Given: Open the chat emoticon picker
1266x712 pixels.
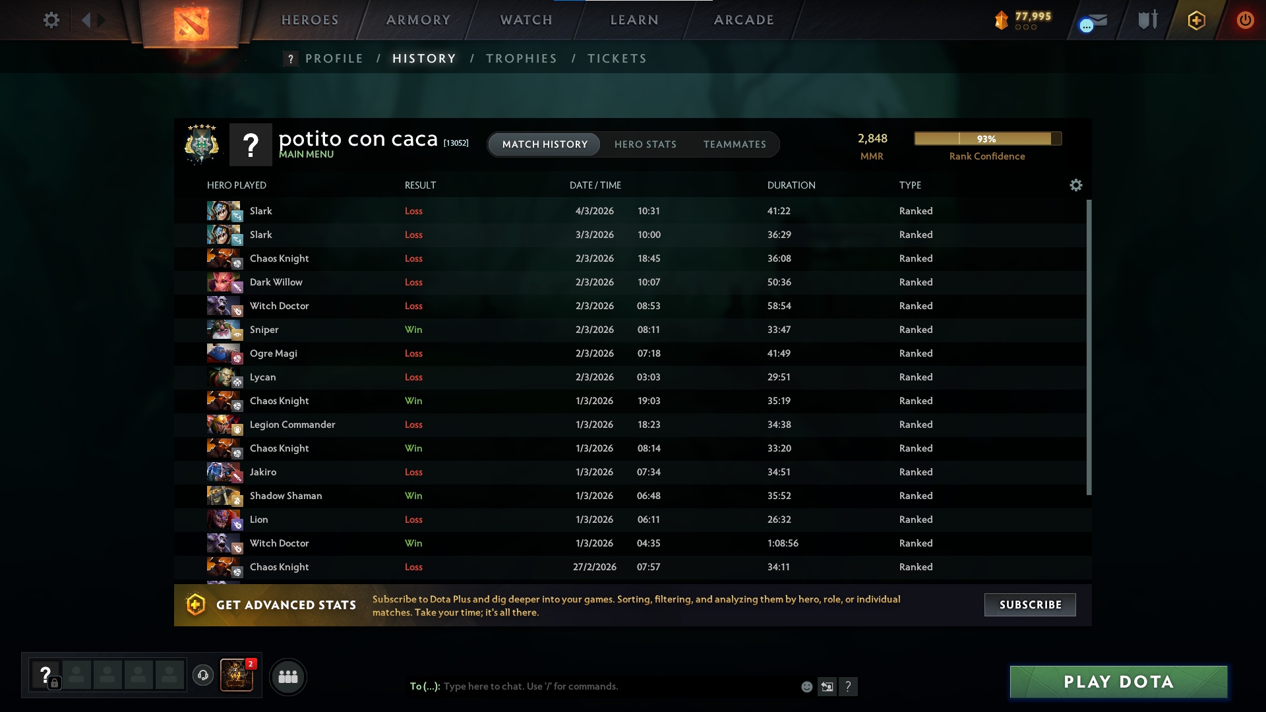Looking at the screenshot, I should tap(806, 687).
